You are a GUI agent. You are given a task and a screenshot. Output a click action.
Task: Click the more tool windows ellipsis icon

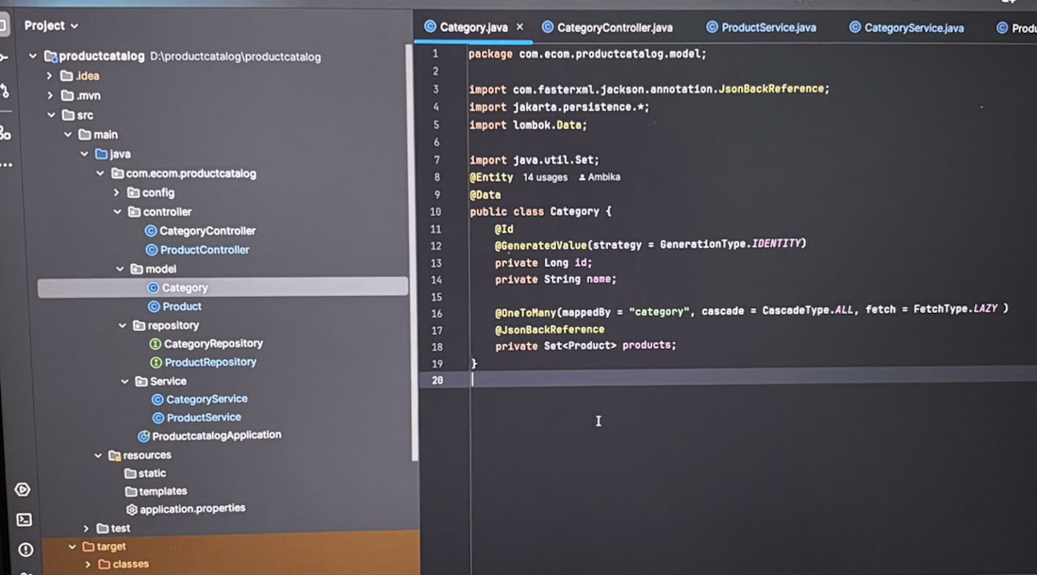[7, 165]
